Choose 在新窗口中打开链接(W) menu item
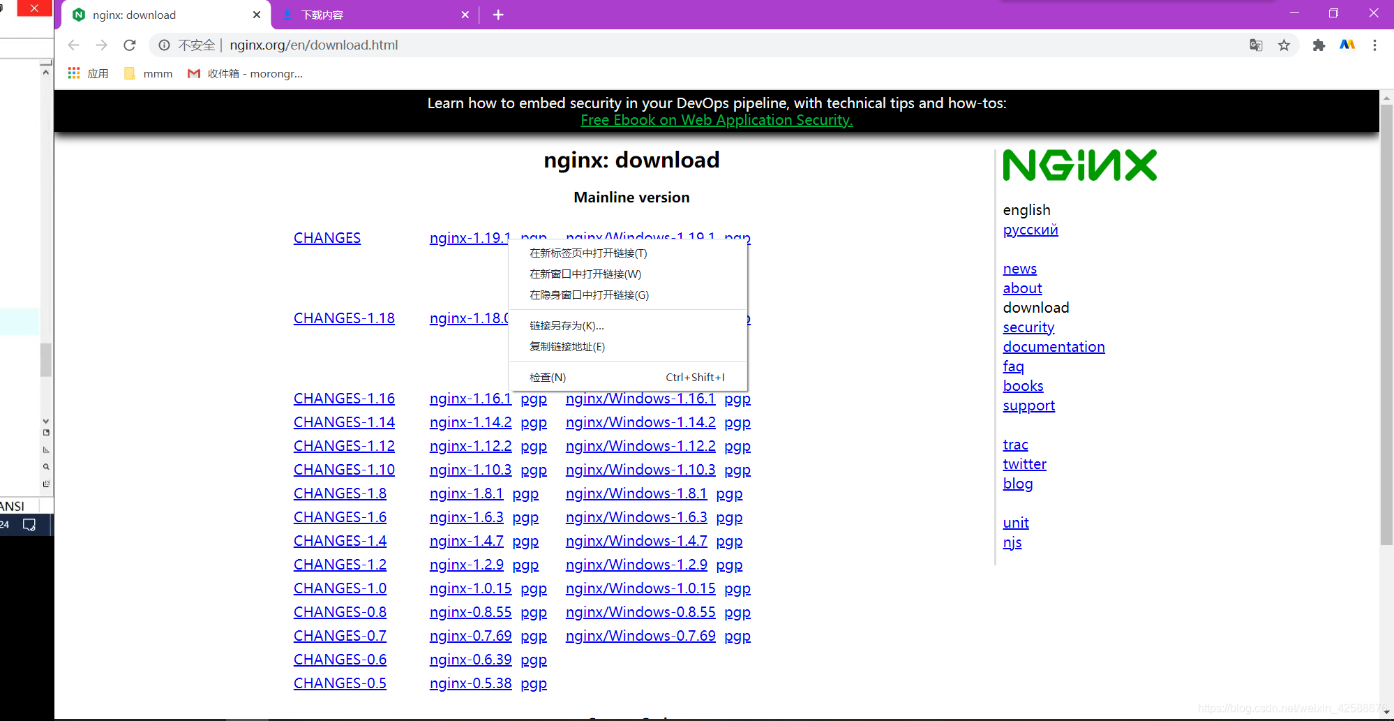 pos(628,274)
